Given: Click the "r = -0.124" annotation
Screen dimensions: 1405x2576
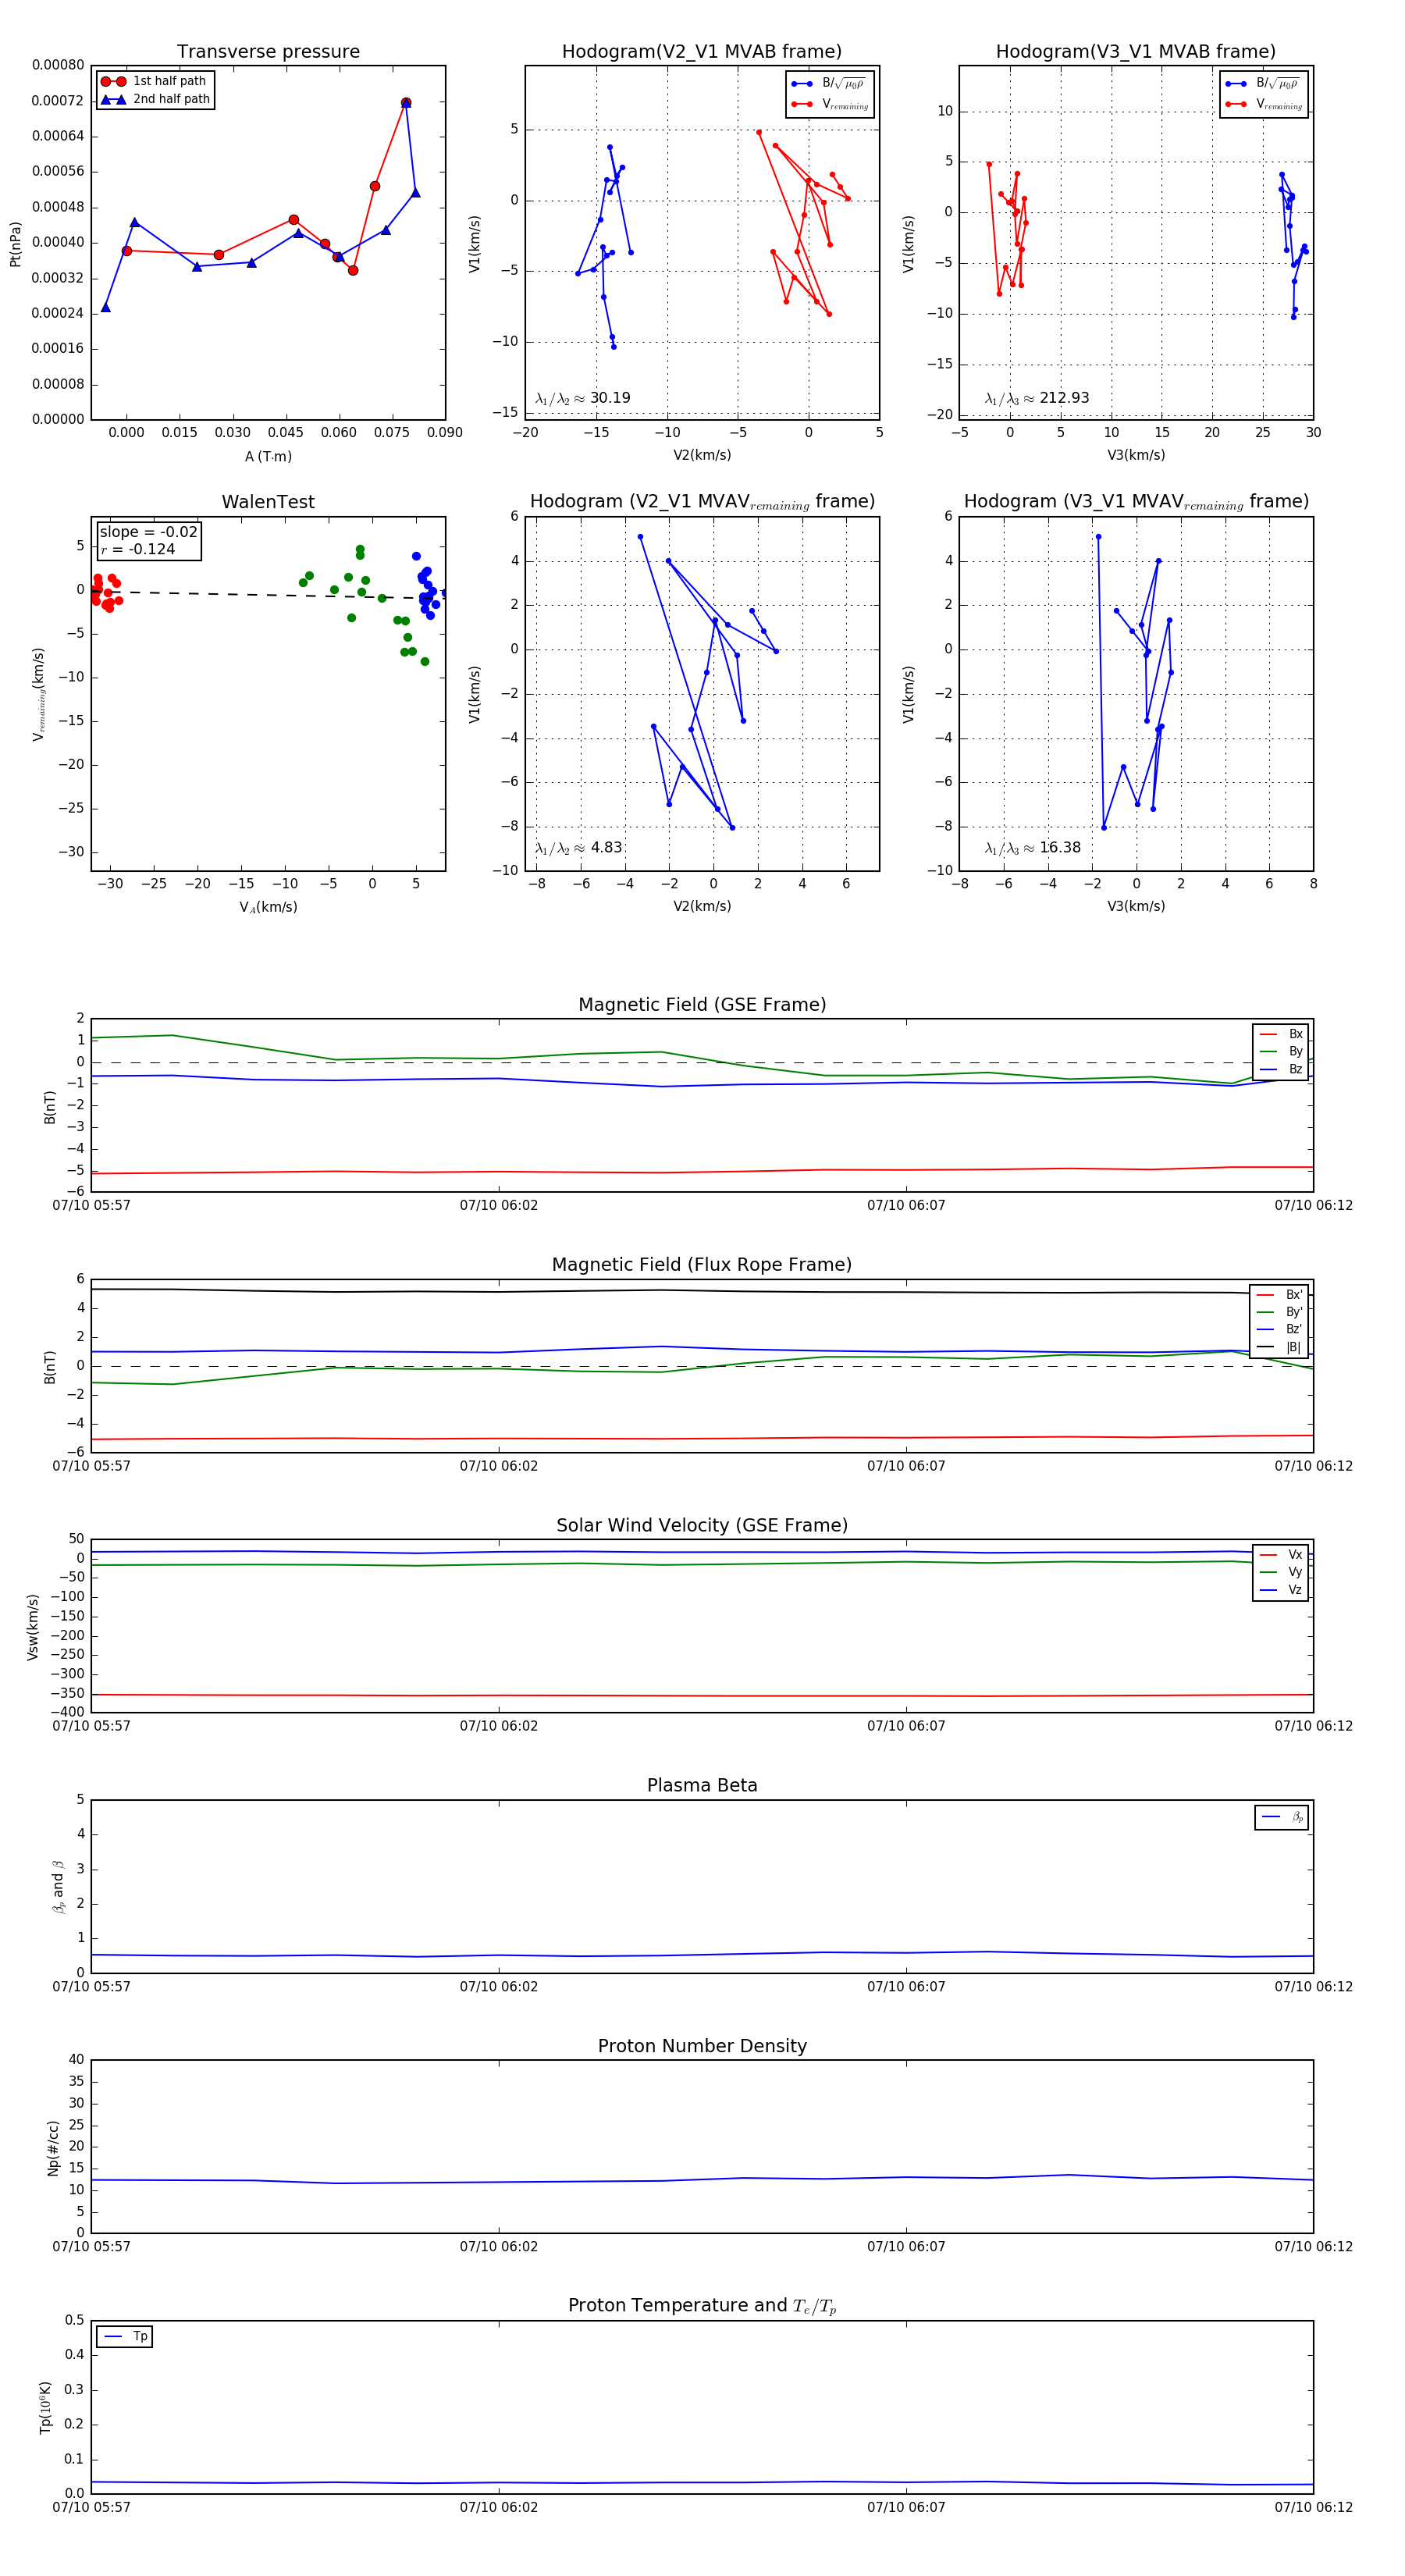Looking at the screenshot, I should (x=137, y=549).
